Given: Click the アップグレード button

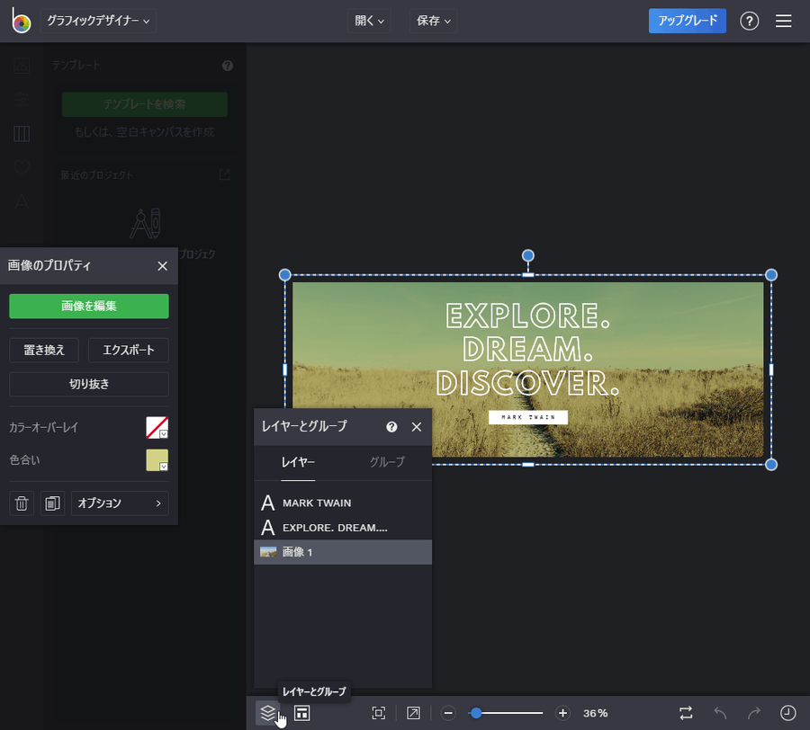Looking at the screenshot, I should (x=687, y=21).
